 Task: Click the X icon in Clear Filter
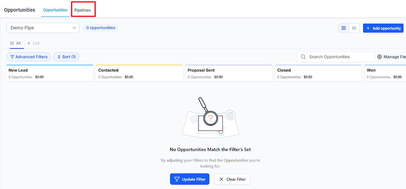(x=221, y=179)
